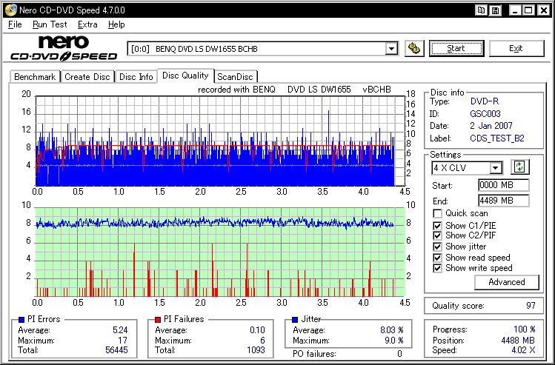555x365 pixels.
Task: Click the Advanced settings button
Action: point(507,282)
